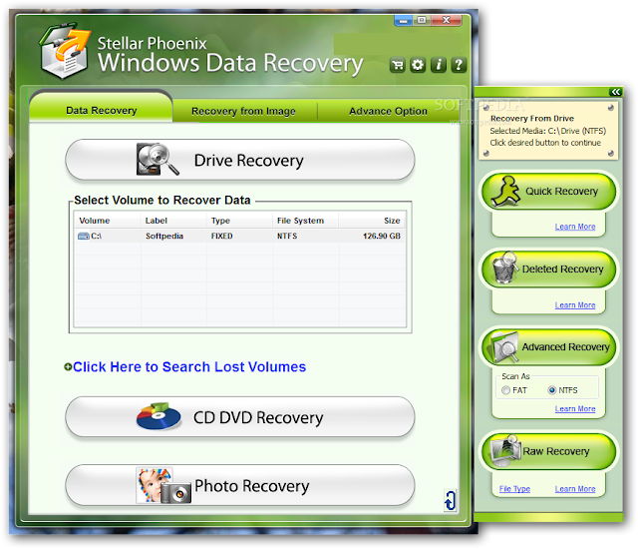This screenshot has height=549, width=638.
Task: Start Raw Recovery
Action: (x=548, y=451)
